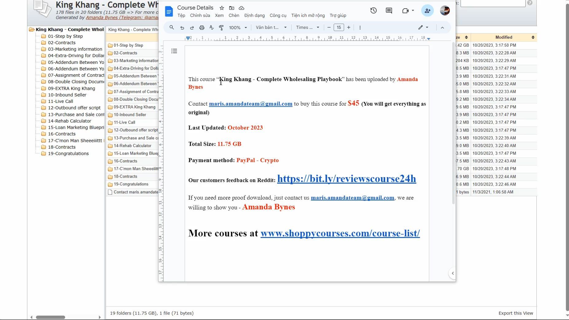Image resolution: width=569 pixels, height=320 pixels.
Task: Open the 100% zoom dropdown
Action: (238, 28)
